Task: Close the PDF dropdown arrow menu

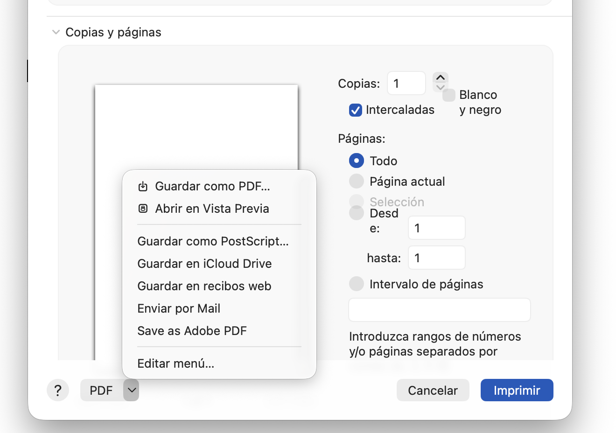Action: point(132,390)
